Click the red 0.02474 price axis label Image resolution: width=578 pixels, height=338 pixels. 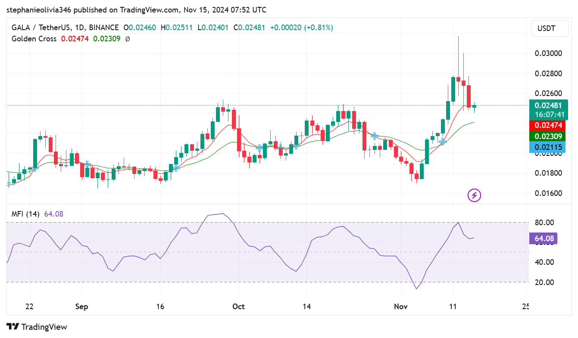547,125
